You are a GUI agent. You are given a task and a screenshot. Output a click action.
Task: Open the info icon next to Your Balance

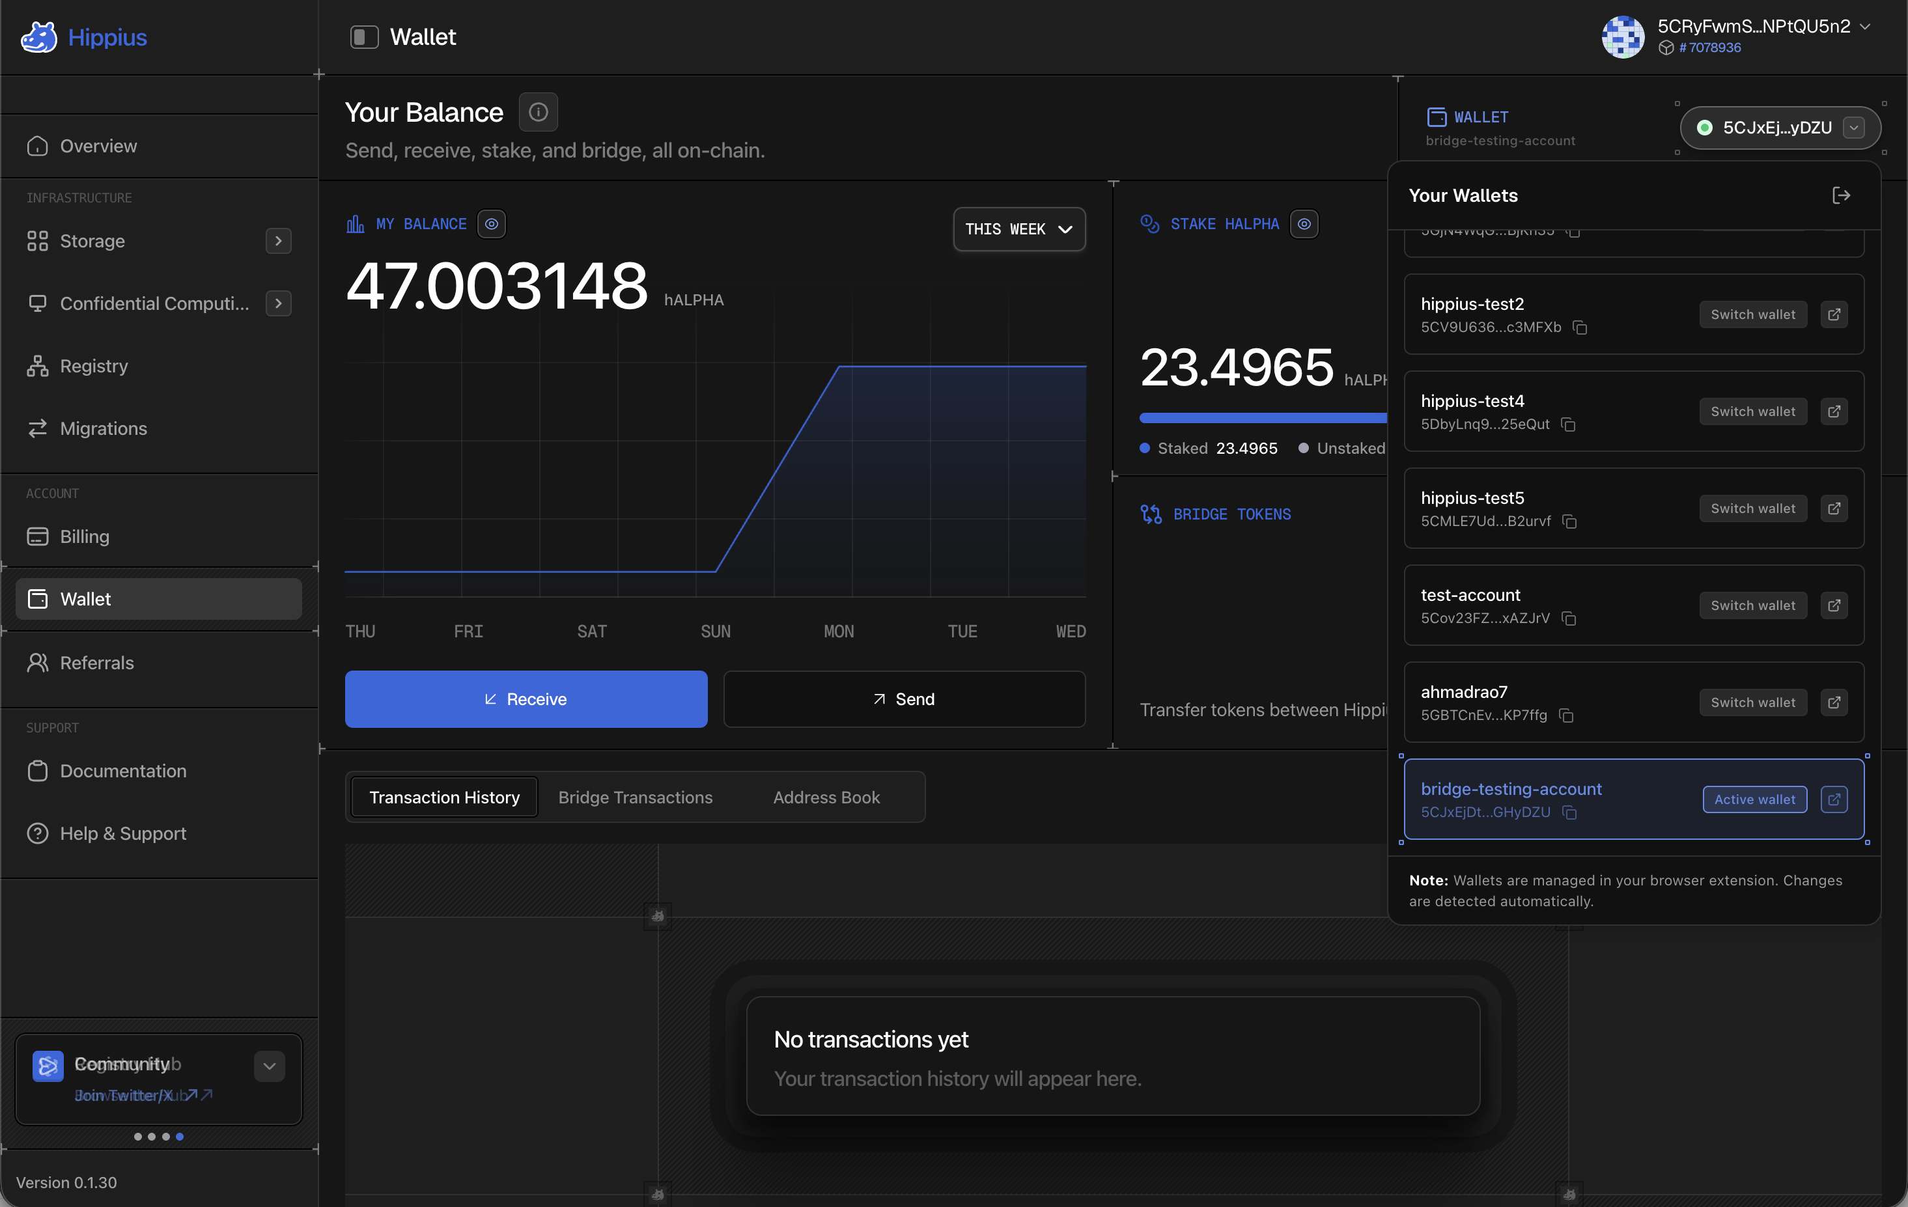[x=538, y=112]
